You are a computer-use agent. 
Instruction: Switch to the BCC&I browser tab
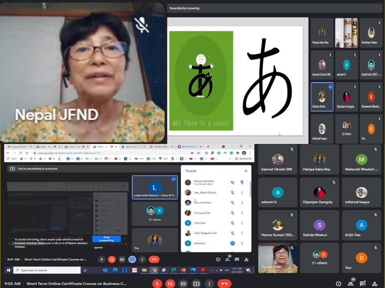pyautogui.click(x=190, y=147)
